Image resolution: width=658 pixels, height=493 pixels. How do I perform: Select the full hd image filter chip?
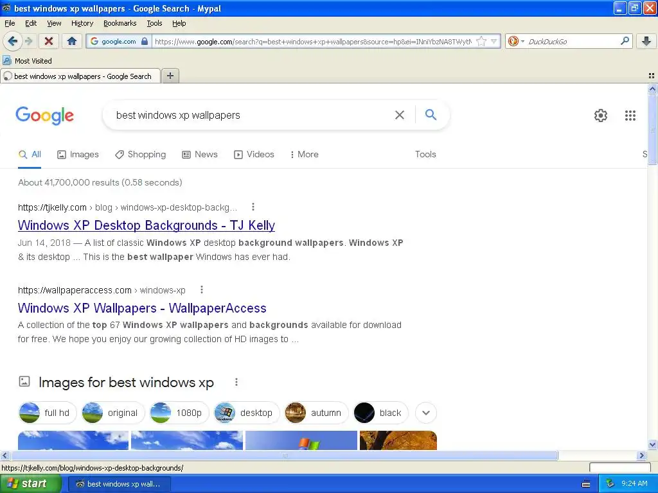tap(47, 413)
